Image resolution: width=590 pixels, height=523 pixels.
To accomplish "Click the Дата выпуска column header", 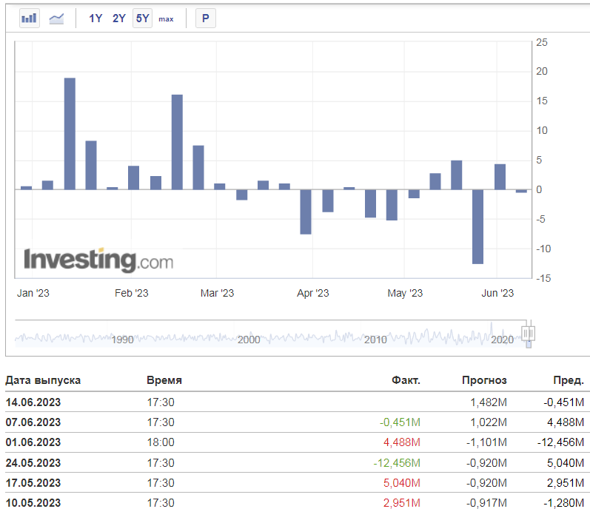I will click(43, 380).
